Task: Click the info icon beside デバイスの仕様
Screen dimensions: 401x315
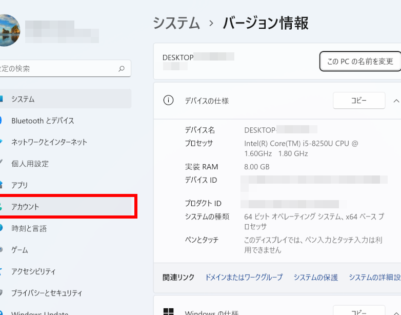Action: coord(168,100)
